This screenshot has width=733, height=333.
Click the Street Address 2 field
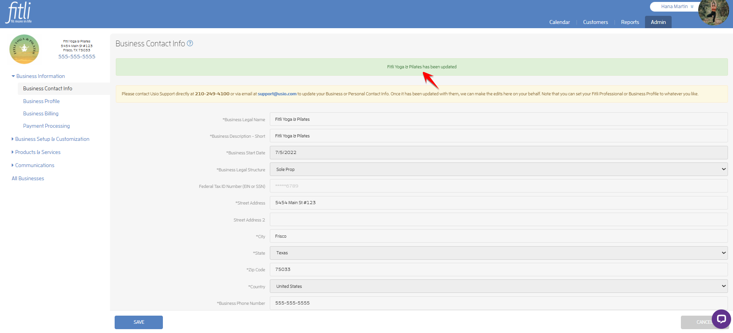[499, 220]
